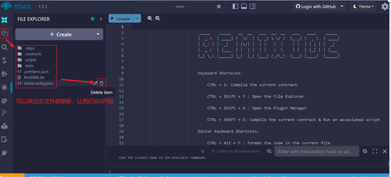Click the terminal prompt input line
The width and height of the screenshot is (391, 177).
coord(248,171)
